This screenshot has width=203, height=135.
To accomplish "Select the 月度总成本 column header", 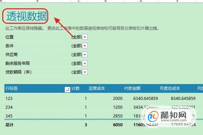I will pyautogui.click(x=170, y=88).
